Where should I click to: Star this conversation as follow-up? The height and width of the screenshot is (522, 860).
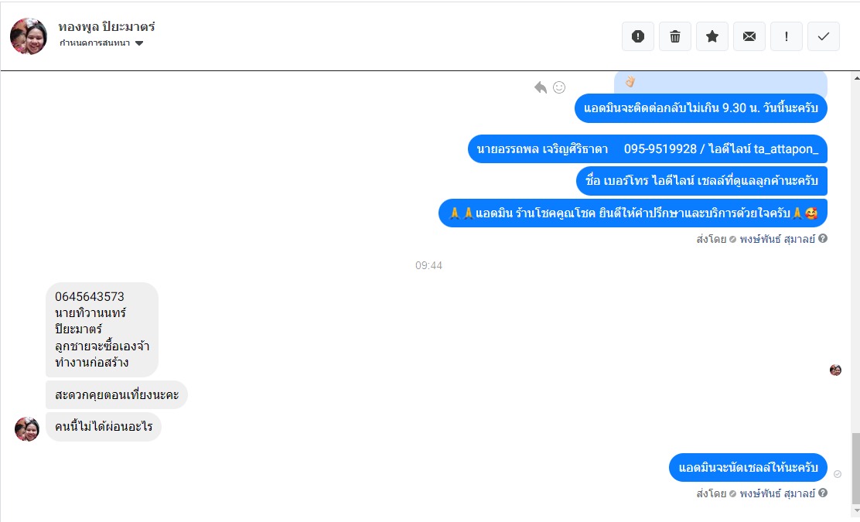712,37
